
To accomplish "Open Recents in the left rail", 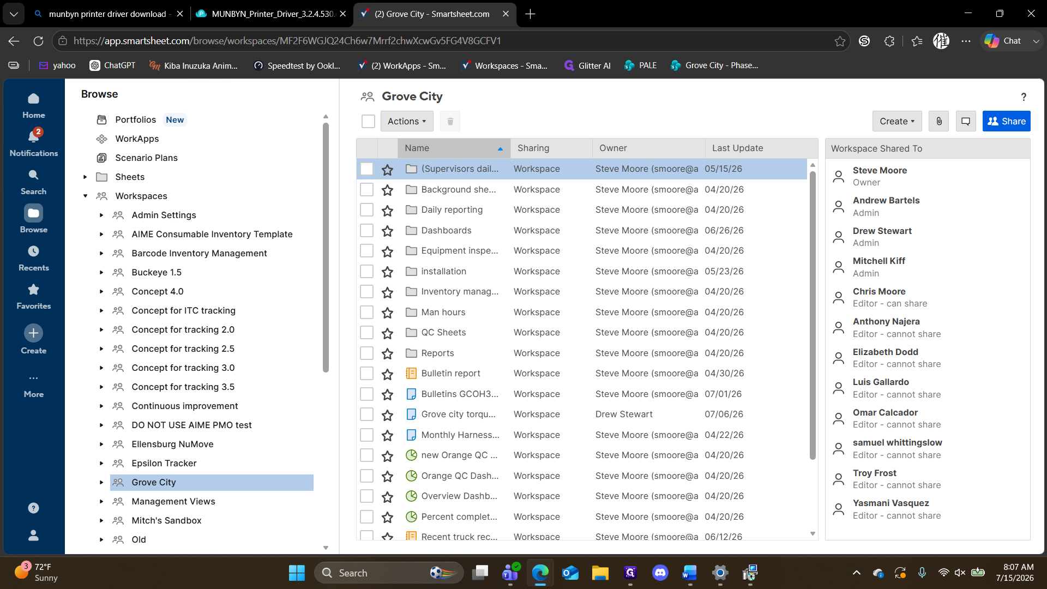I will [33, 259].
